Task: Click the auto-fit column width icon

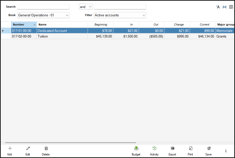Action: 225,7
